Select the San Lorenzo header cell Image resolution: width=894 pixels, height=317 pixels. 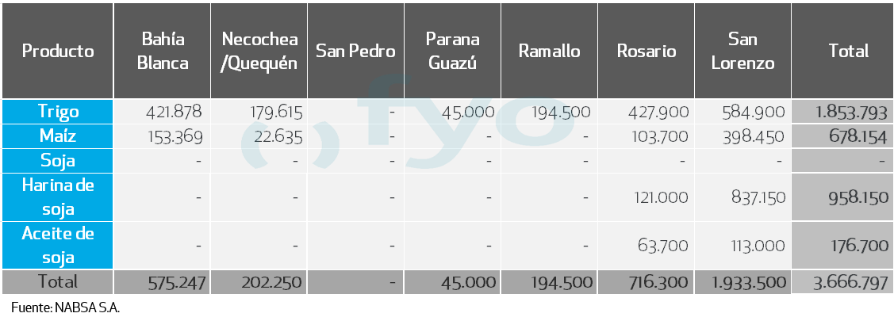(742, 52)
